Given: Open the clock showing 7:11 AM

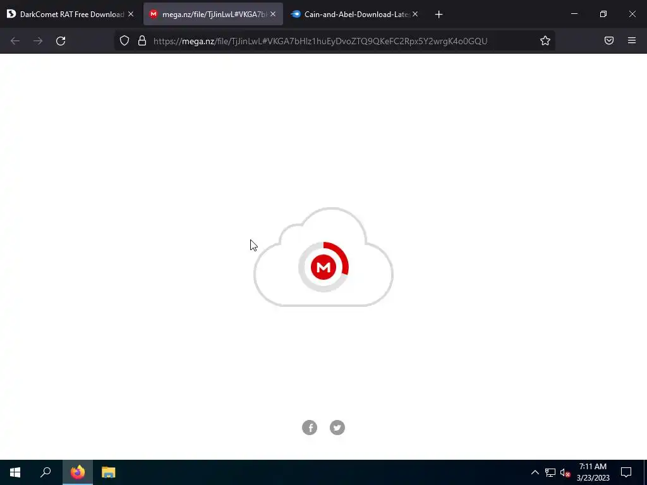Looking at the screenshot, I should [593, 472].
